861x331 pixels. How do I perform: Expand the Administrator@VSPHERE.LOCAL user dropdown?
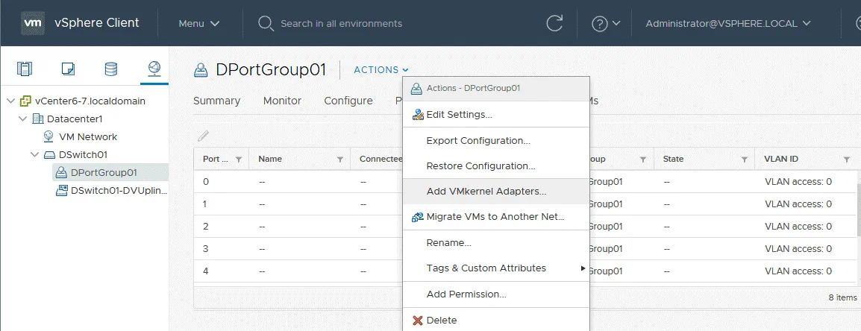(727, 23)
